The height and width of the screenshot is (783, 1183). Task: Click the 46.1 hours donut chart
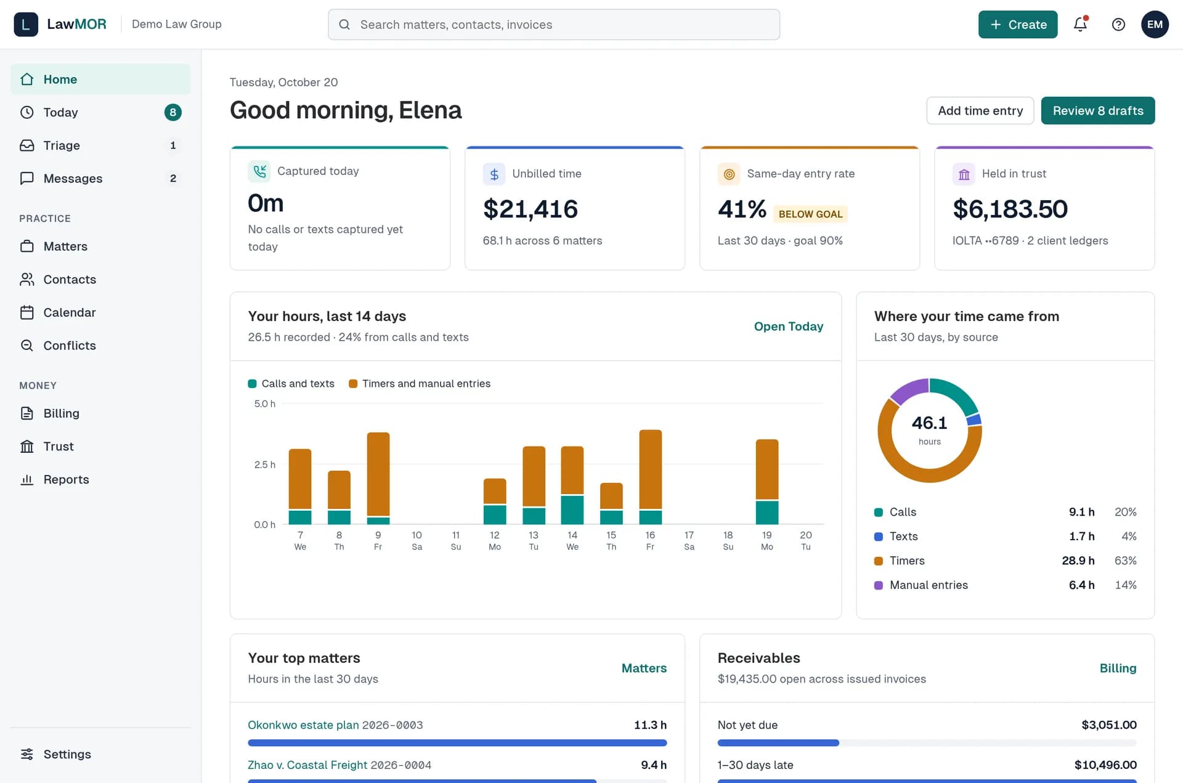(929, 431)
